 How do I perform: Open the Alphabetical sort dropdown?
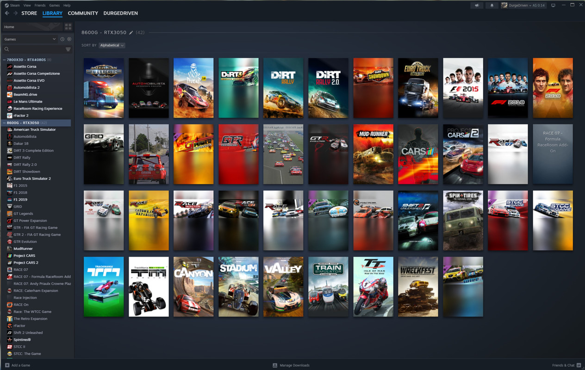112,45
